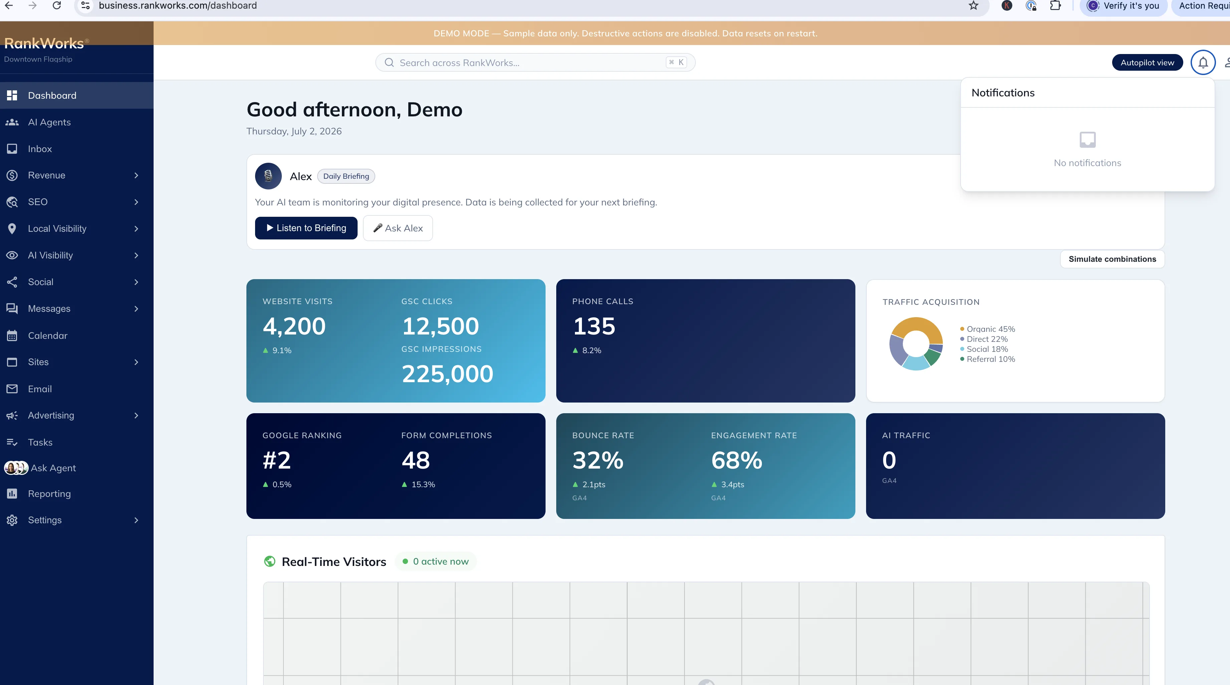Expand the SEO submenu chevron
Image resolution: width=1230 pixels, height=685 pixels.
[x=137, y=202]
